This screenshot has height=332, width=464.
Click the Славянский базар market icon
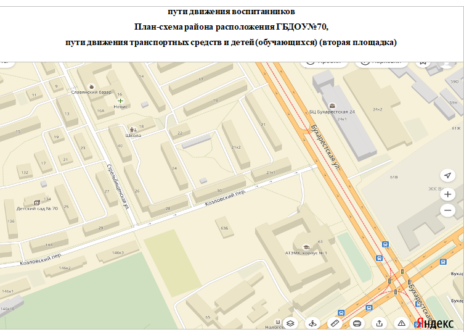point(91,87)
